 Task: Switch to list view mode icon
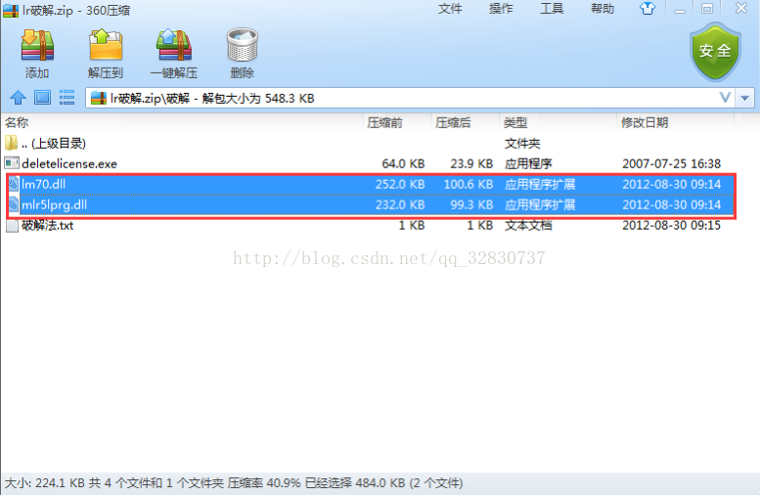[x=67, y=98]
